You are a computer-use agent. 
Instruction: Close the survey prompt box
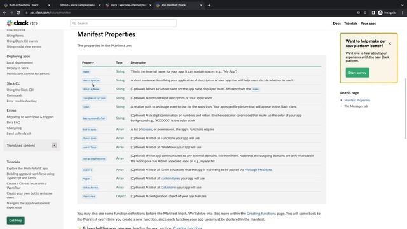pos(390,44)
